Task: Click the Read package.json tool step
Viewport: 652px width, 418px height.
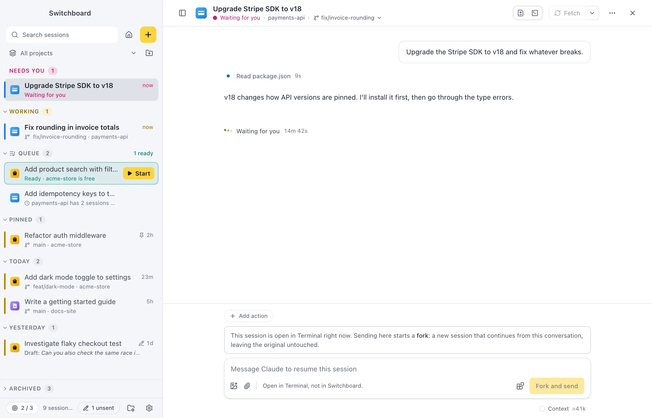Action: pos(263,76)
